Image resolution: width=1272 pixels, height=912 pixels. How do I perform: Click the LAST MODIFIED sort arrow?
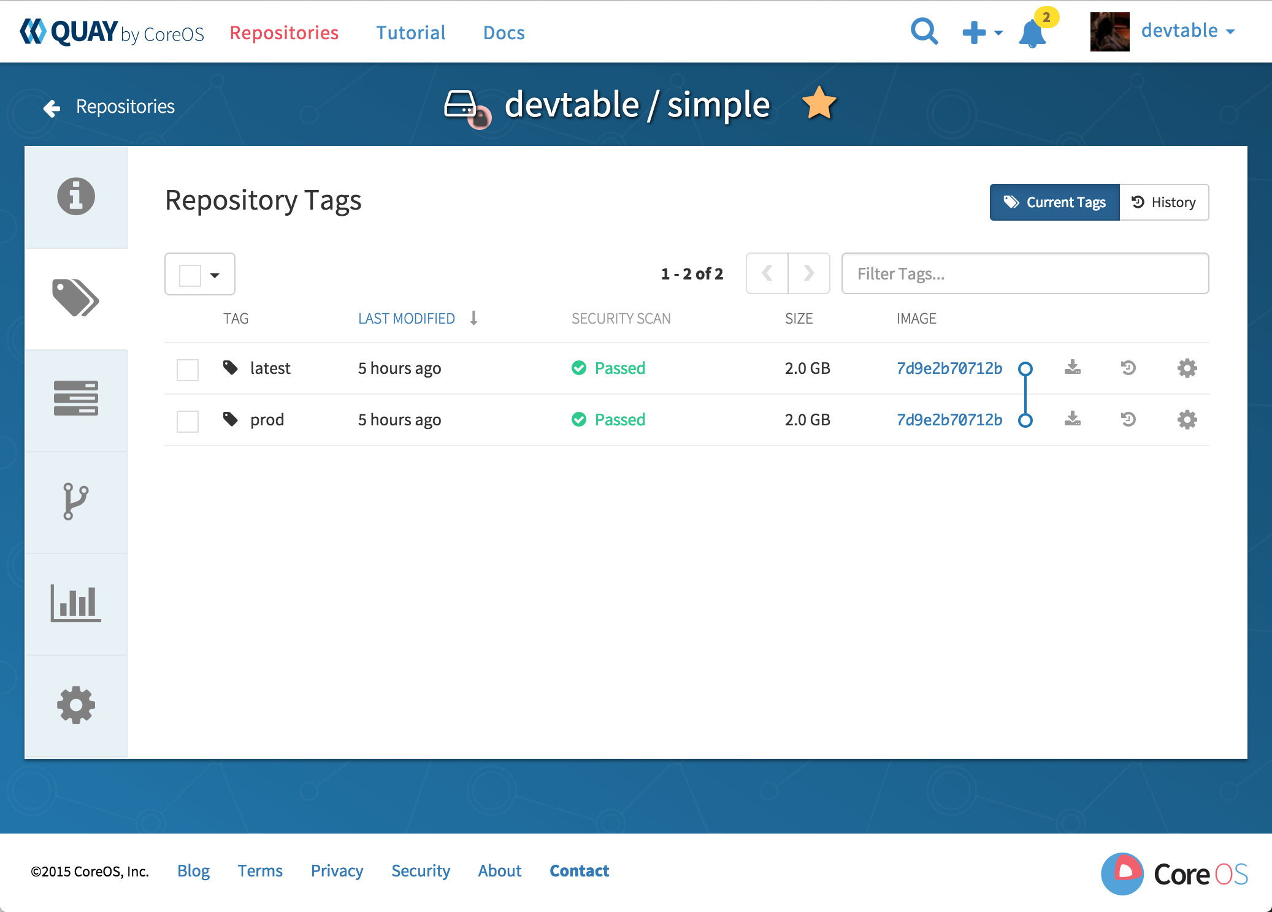click(x=474, y=318)
